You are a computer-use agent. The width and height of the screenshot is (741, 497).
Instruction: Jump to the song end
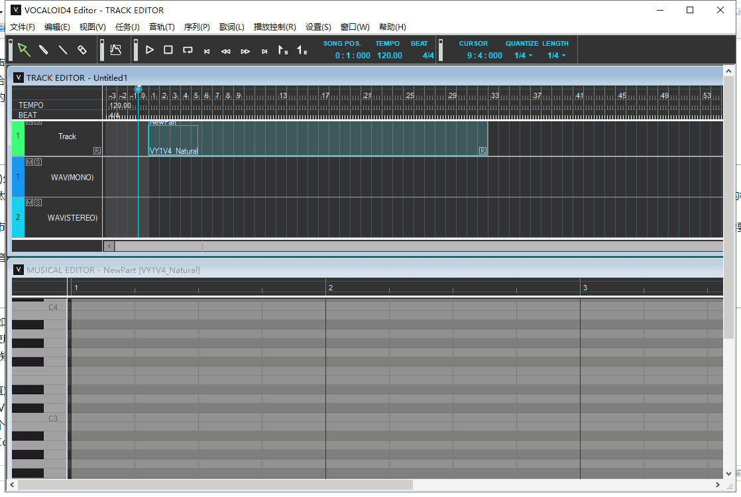264,52
